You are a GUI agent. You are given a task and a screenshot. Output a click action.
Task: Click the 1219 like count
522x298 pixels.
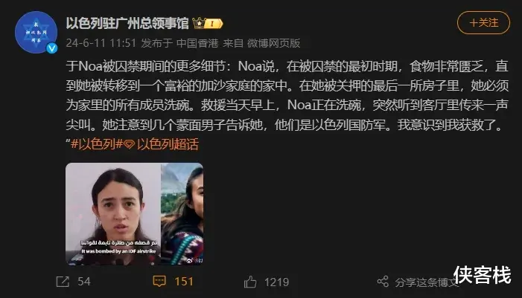point(277,282)
